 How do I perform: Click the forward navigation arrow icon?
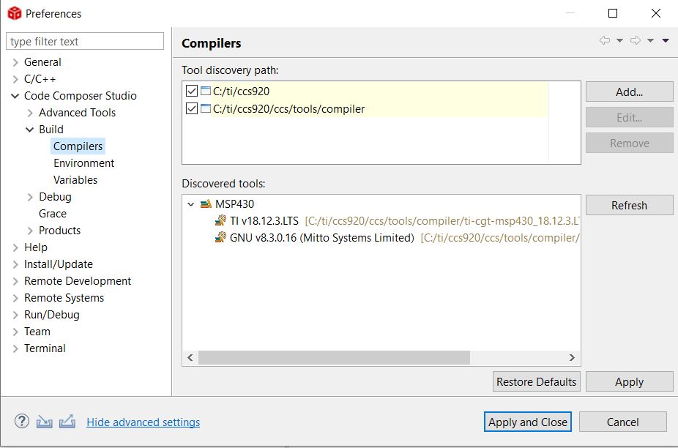click(636, 41)
